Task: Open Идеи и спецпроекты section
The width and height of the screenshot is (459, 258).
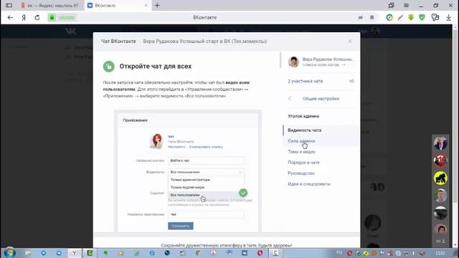Action: pos(309,184)
